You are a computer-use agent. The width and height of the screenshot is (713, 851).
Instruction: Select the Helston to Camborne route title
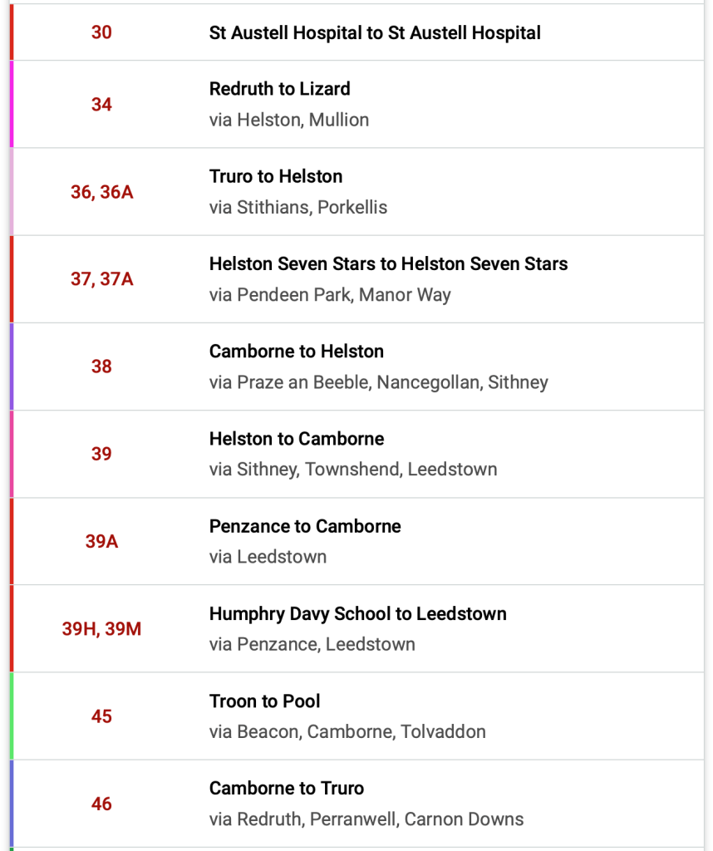pos(297,439)
